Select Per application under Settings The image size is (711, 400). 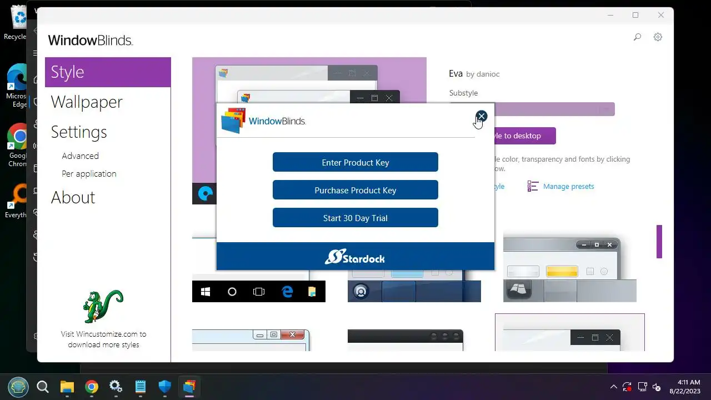[89, 174]
